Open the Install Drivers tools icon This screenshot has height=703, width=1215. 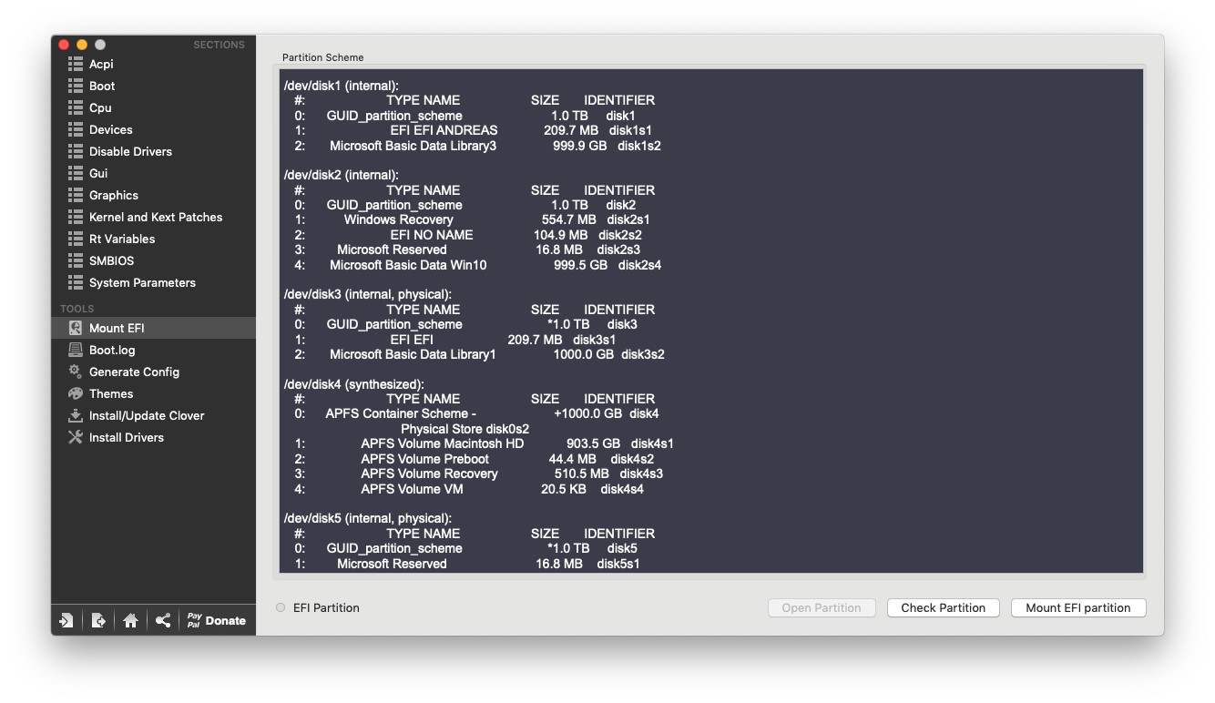point(76,437)
